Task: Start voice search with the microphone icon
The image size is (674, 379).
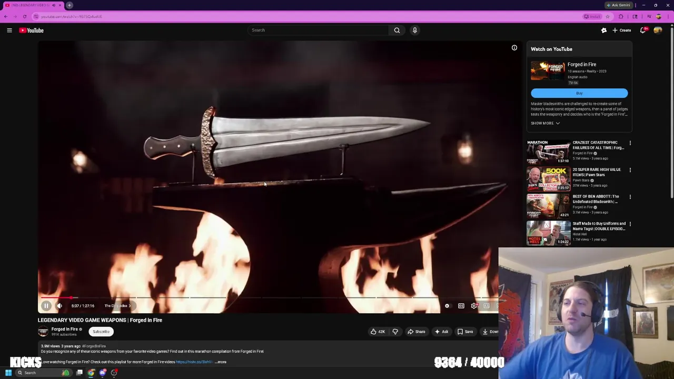Action: [415, 30]
